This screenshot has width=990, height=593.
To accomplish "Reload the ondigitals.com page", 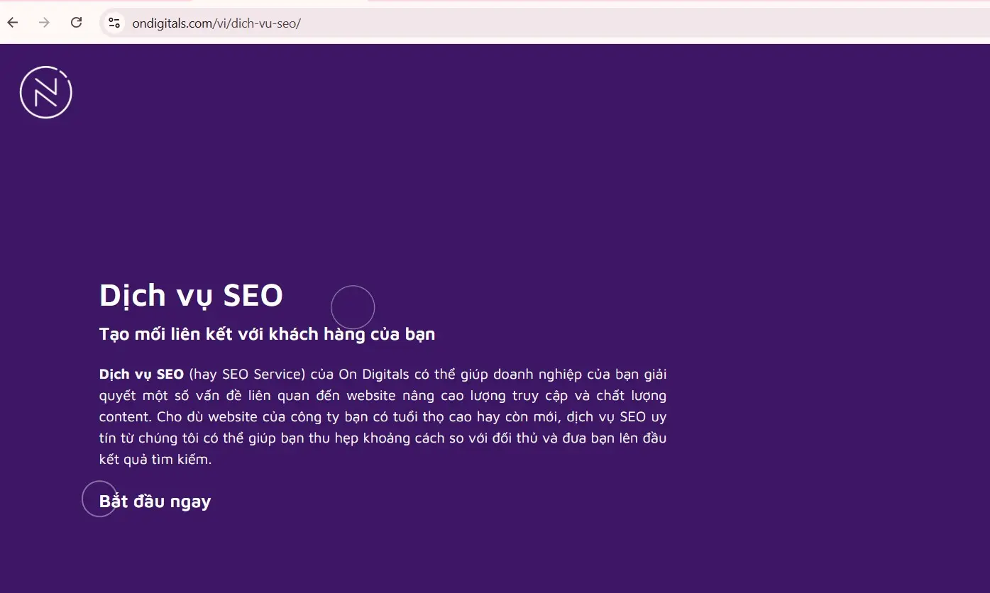I will 77,23.
